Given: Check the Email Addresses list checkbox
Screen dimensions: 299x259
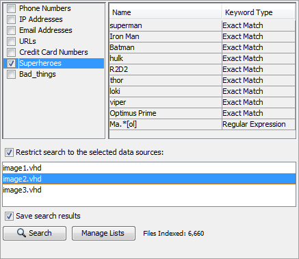Looking at the screenshot, I should point(11,30).
